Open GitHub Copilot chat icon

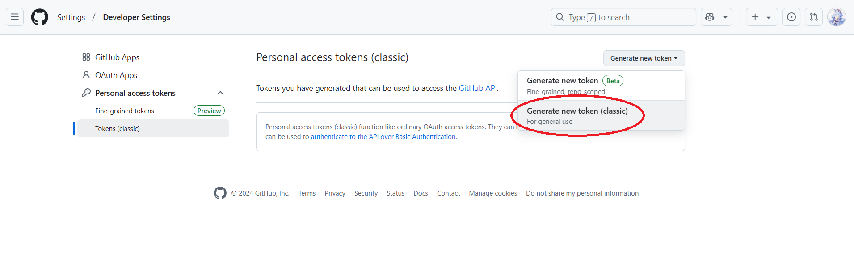(x=710, y=17)
